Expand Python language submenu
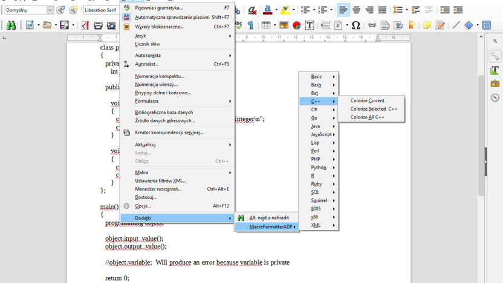The width and height of the screenshot is (503, 283). coord(319,167)
